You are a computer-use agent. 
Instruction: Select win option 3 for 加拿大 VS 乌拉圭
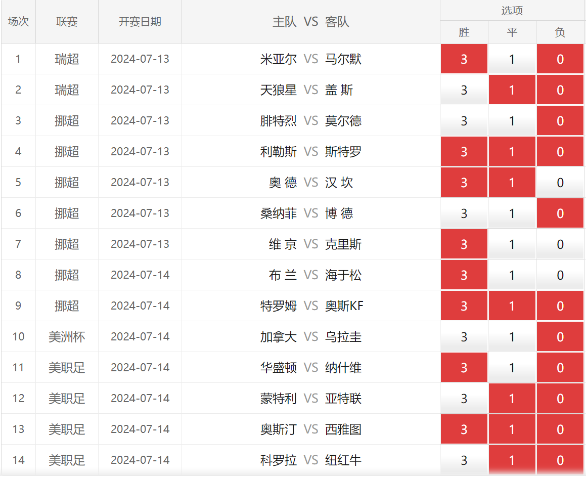tap(464, 336)
